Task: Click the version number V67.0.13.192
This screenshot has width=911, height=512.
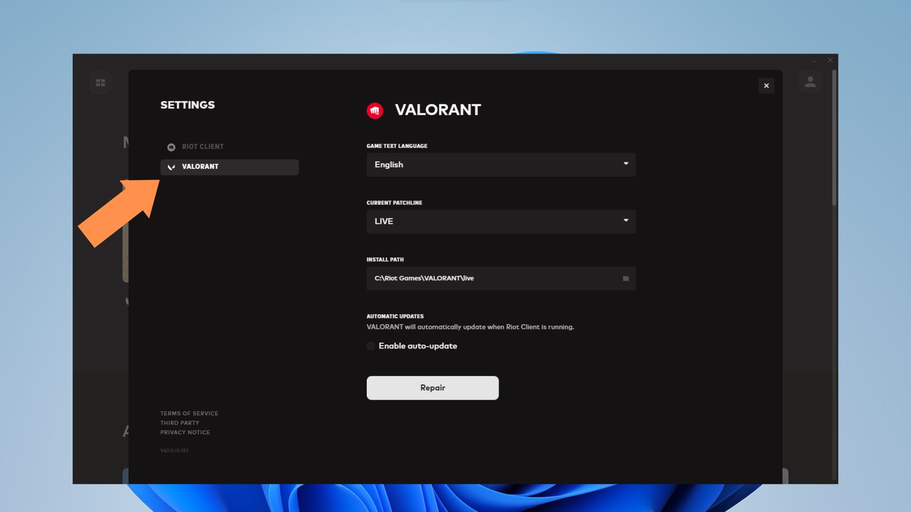Action: pyautogui.click(x=174, y=450)
